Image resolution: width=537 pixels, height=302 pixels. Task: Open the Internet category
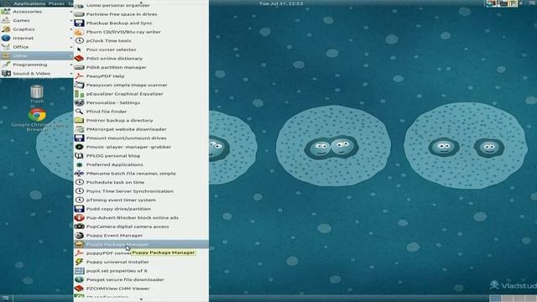pyautogui.click(x=37, y=38)
